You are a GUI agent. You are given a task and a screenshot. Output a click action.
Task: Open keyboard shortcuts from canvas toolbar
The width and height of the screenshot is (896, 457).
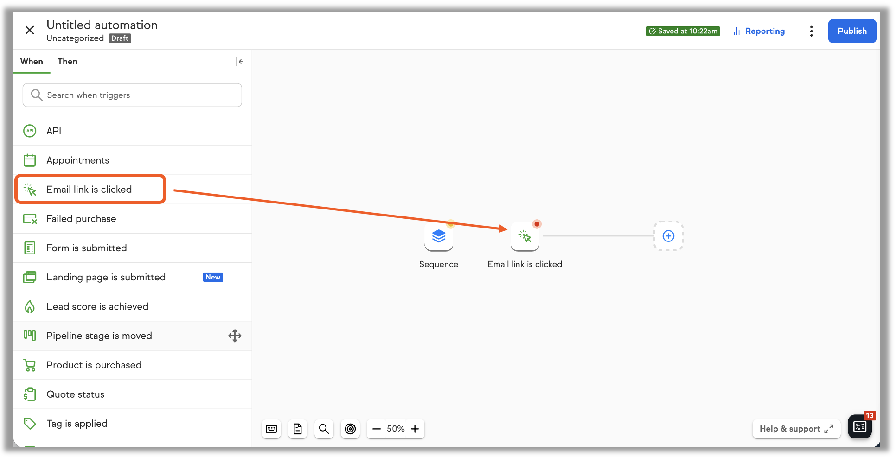(x=271, y=429)
